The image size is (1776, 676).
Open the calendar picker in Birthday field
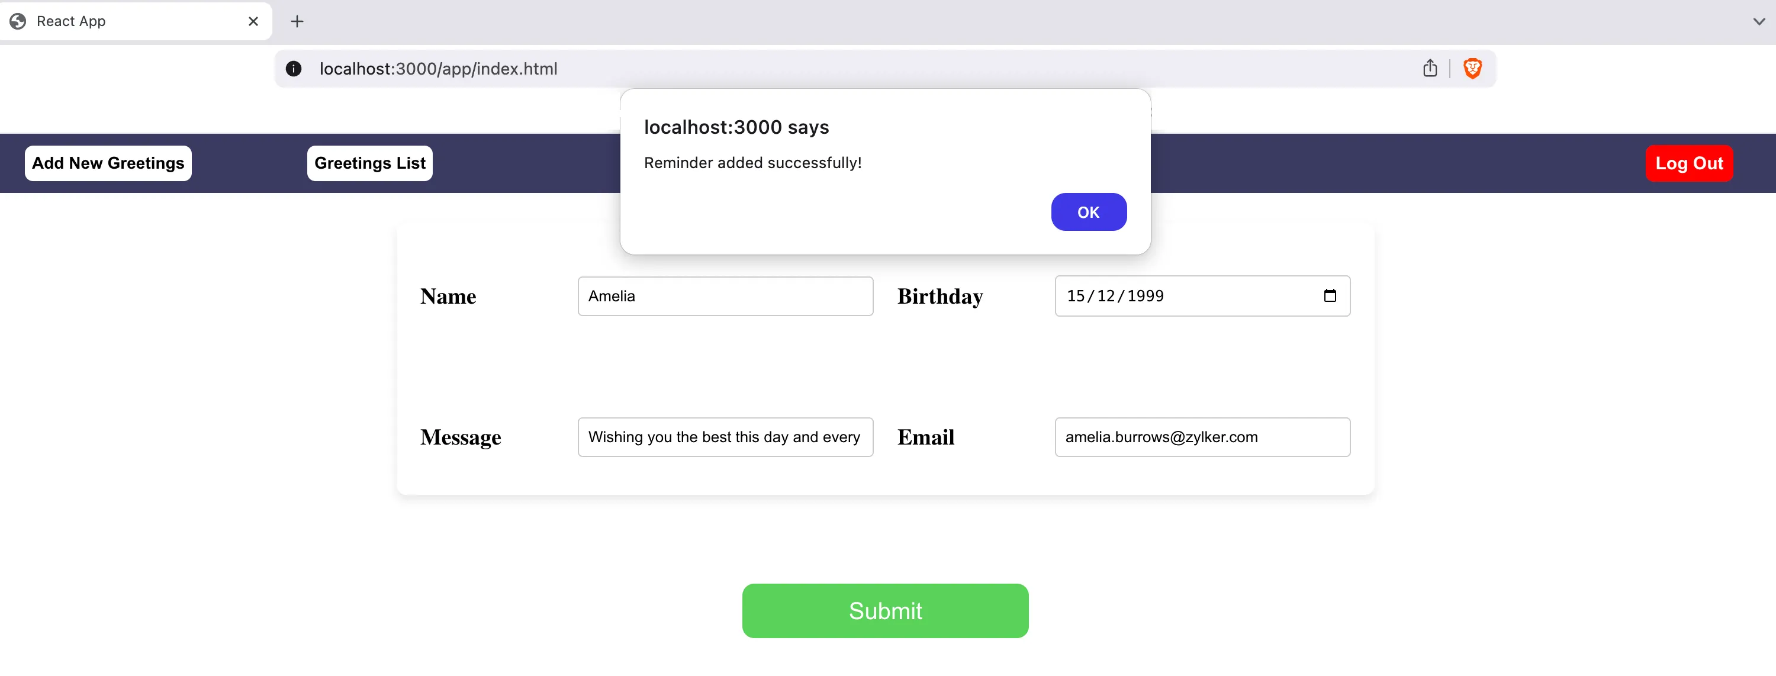[1330, 295]
